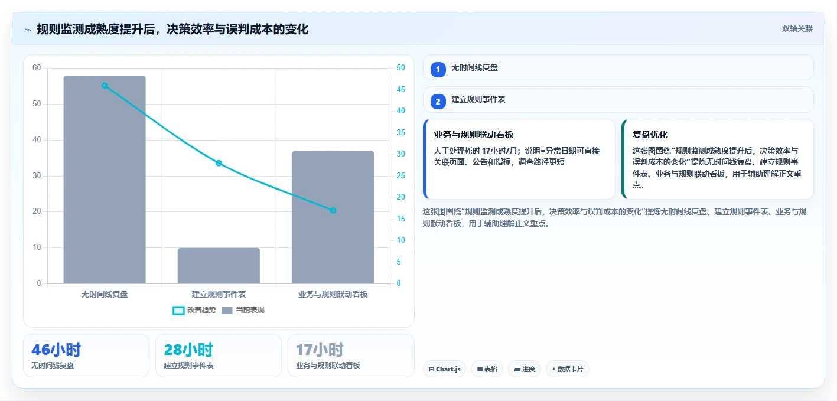Click the chart title heading text

[x=172, y=30]
